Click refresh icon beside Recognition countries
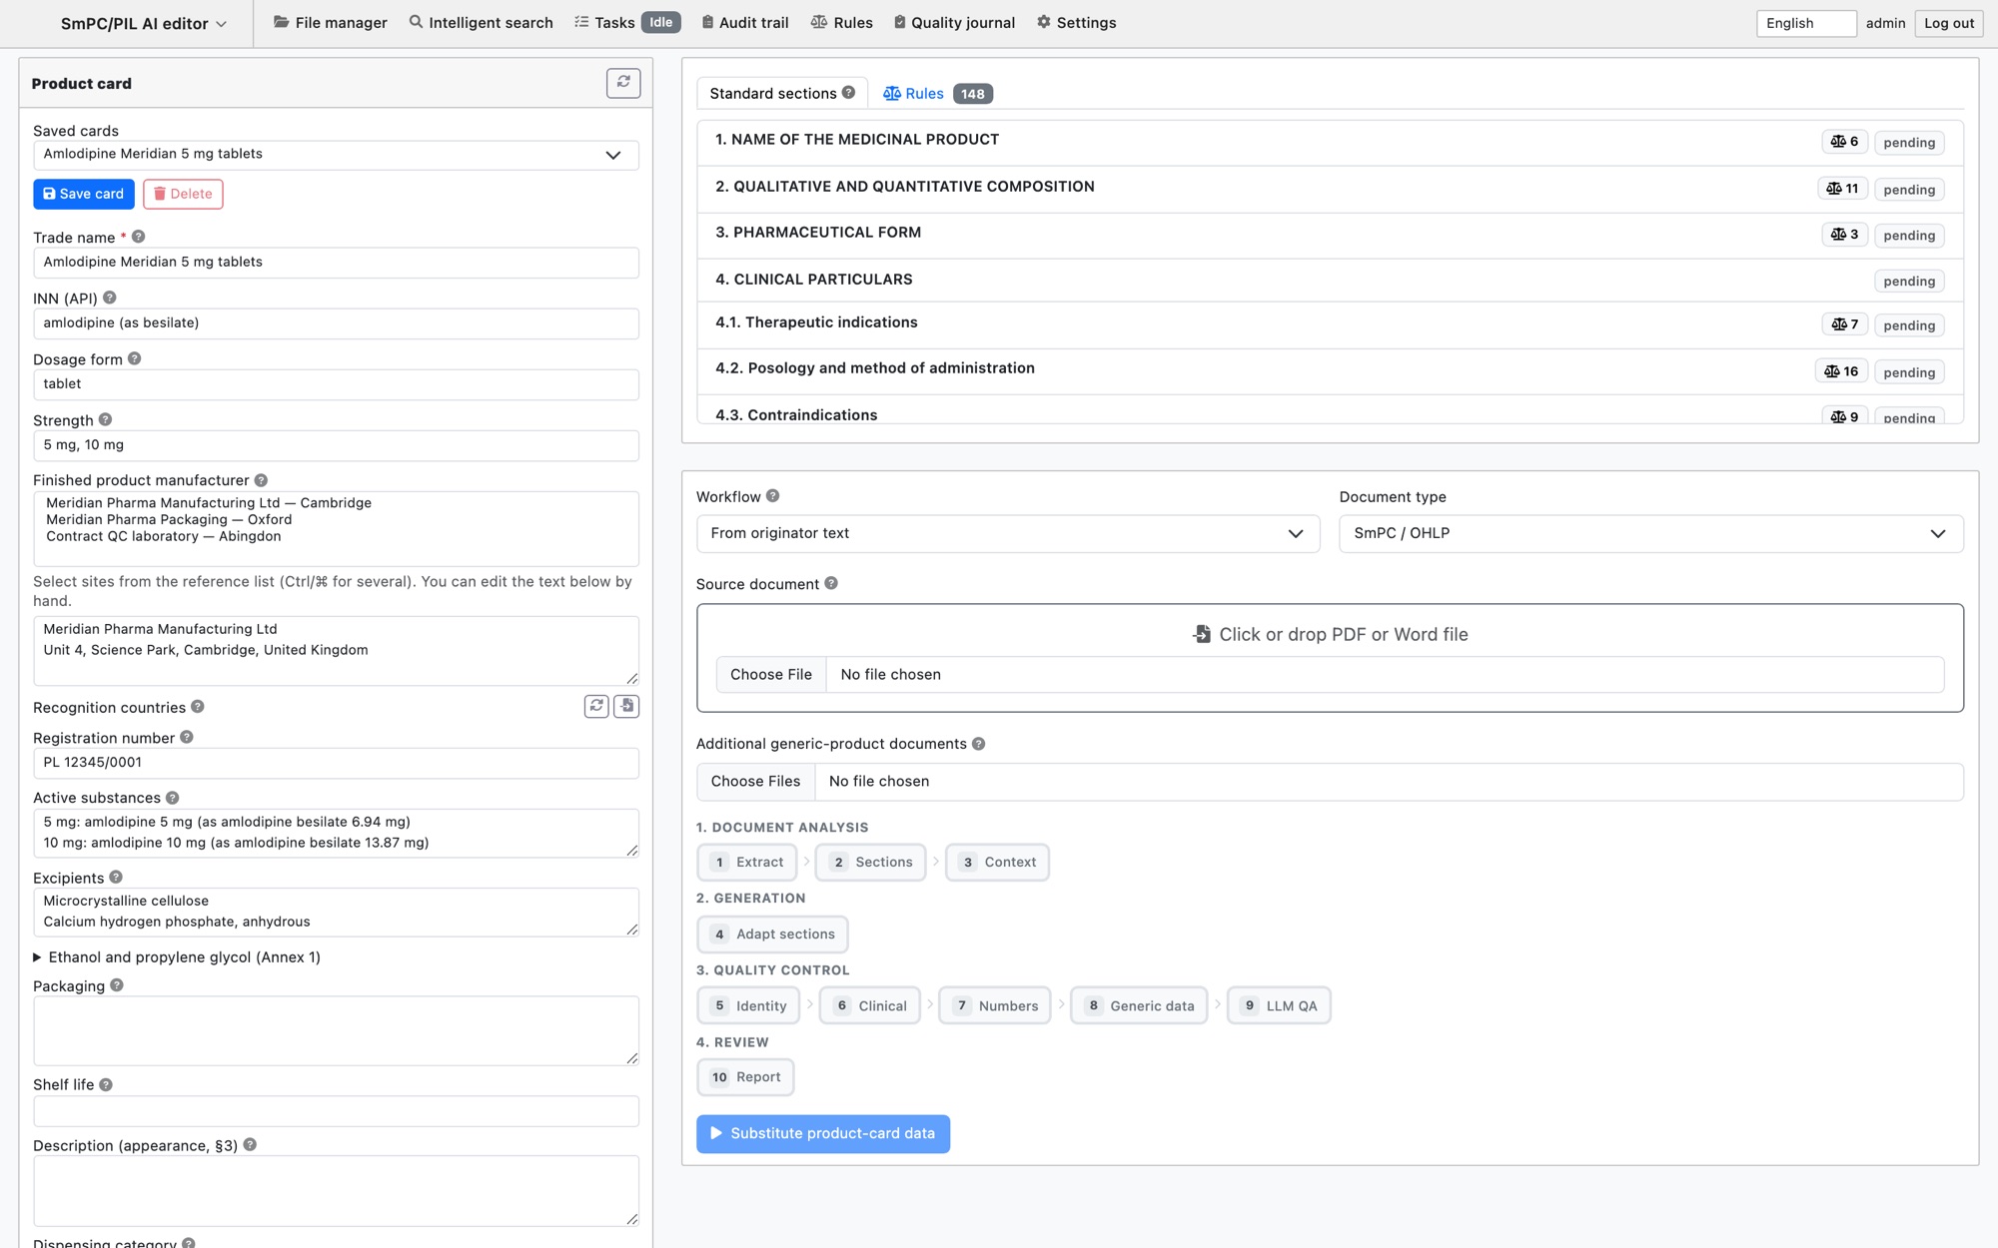 [x=596, y=706]
